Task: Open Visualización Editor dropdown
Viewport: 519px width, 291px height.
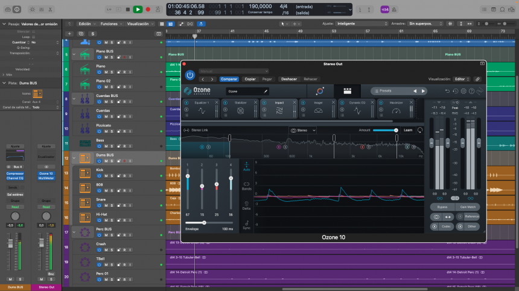Action: click(462, 80)
